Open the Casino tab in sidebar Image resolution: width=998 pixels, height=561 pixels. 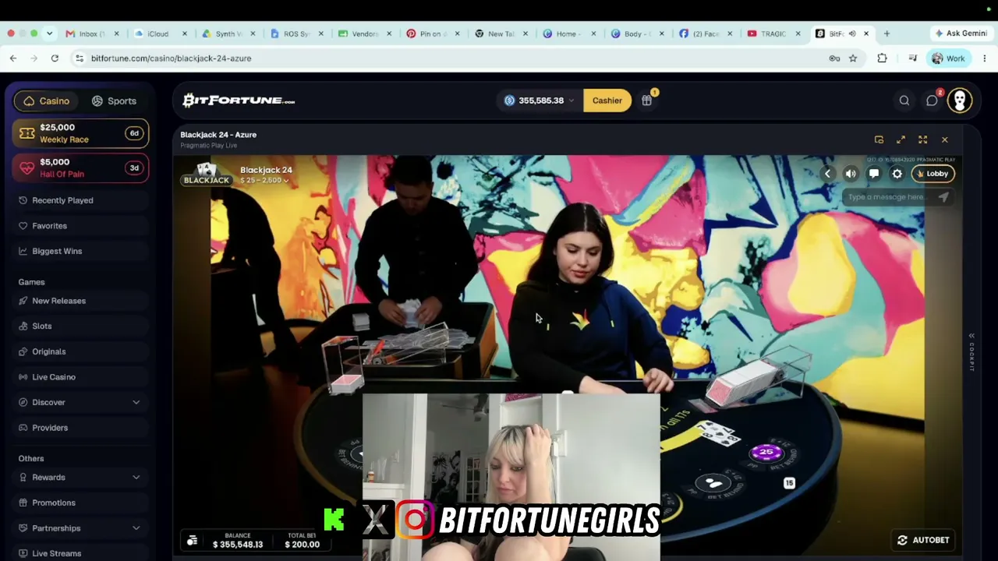point(47,101)
